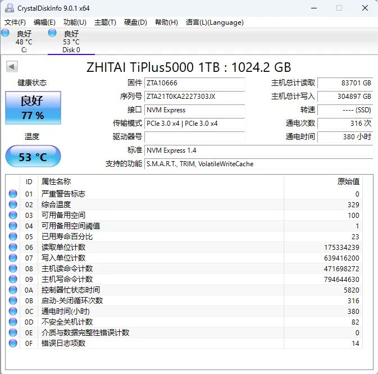Open the 硬盘(D) menu
This screenshot has width=378, height=374.
(135, 22)
